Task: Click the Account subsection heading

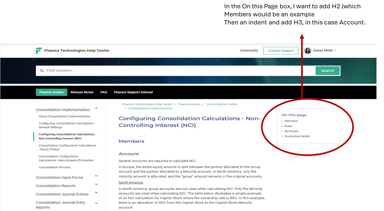Action: 129,154
